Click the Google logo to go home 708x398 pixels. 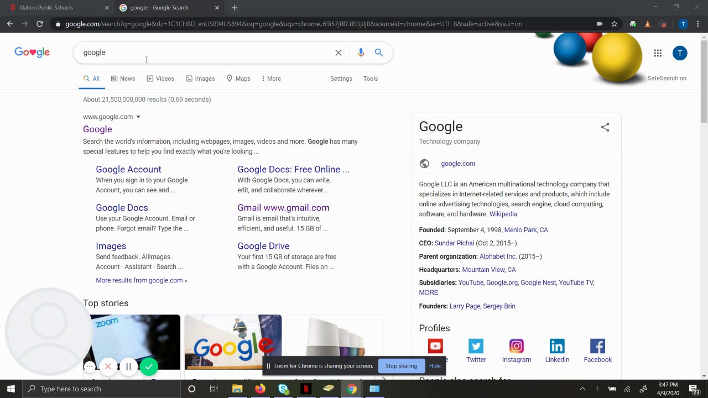[x=32, y=53]
